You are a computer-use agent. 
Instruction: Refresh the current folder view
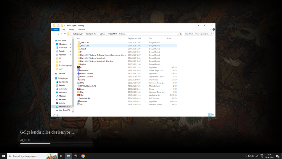[x=181, y=34]
